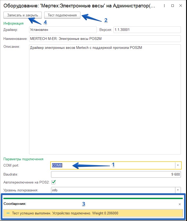Click the 'Информация' section header

tap(13, 23)
